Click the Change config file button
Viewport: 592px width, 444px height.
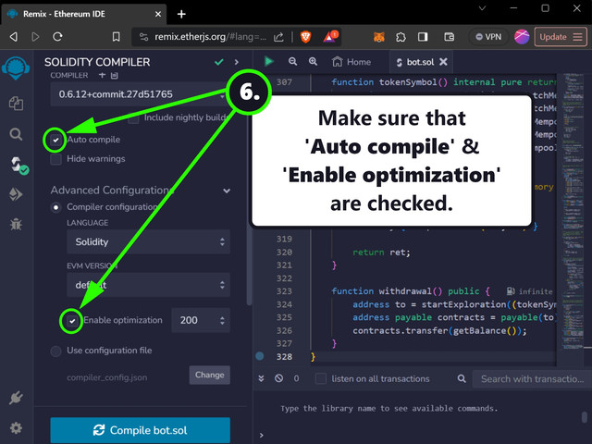(209, 375)
